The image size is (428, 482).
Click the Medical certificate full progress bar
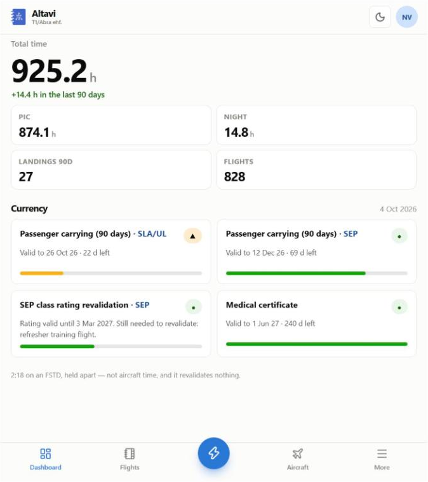pos(317,344)
